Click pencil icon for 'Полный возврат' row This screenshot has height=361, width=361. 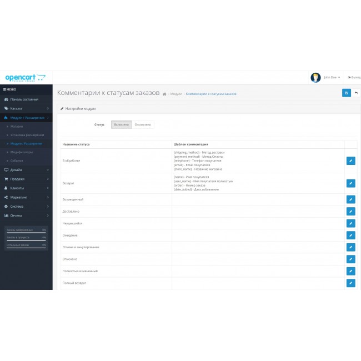click(350, 283)
